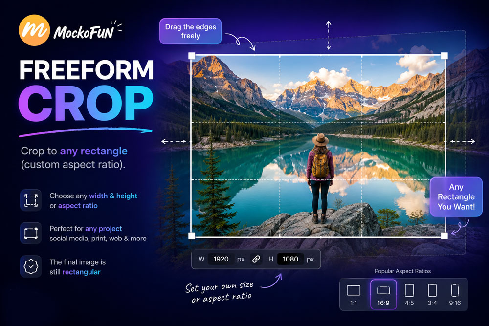Click the rectangle frame project icon
Viewport: 489px width, 326px height.
coord(31,233)
